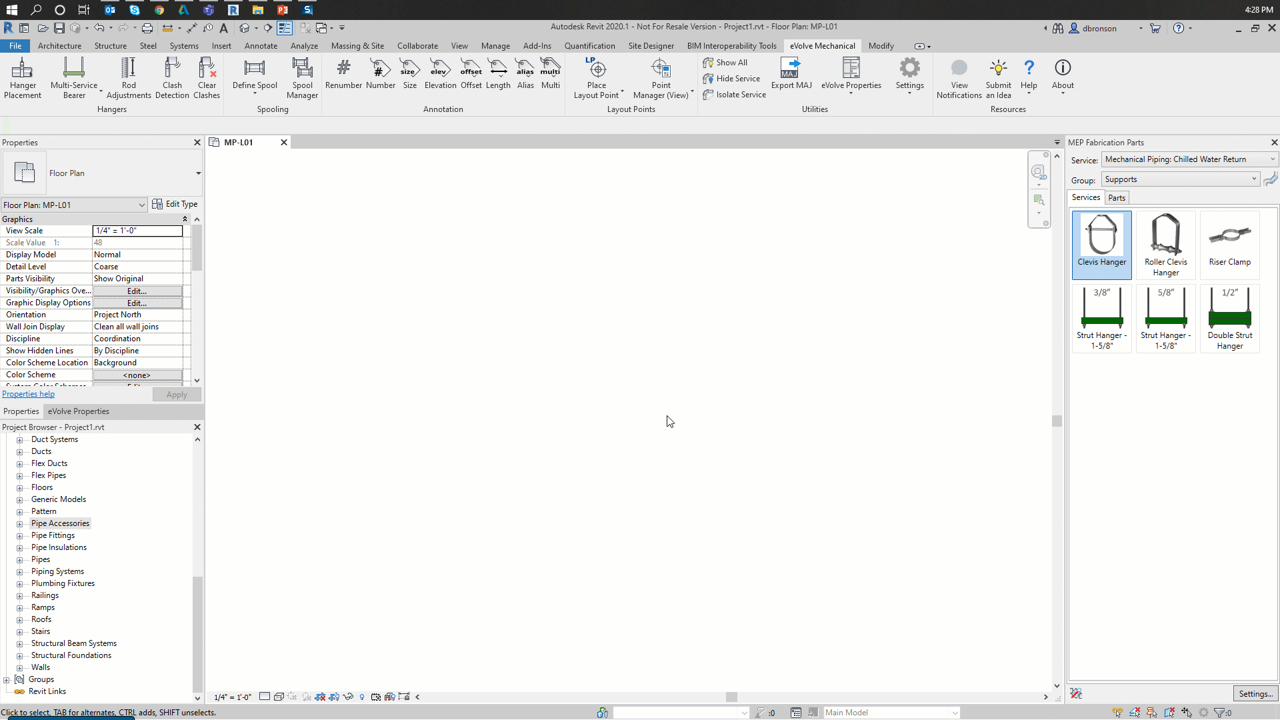Open Google Chrome from the taskbar
The height and width of the screenshot is (720, 1280).
[x=159, y=9]
